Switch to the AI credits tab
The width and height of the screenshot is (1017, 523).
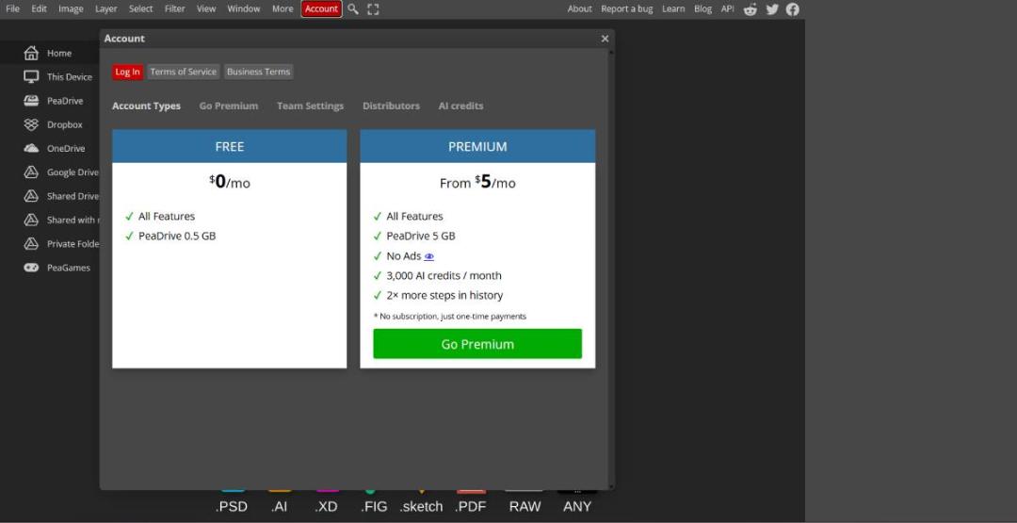(x=460, y=106)
